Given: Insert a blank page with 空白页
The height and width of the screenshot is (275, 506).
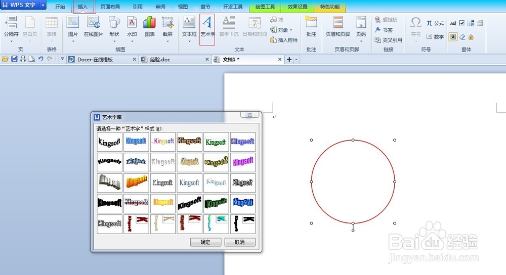Looking at the screenshot, I should 30,23.
